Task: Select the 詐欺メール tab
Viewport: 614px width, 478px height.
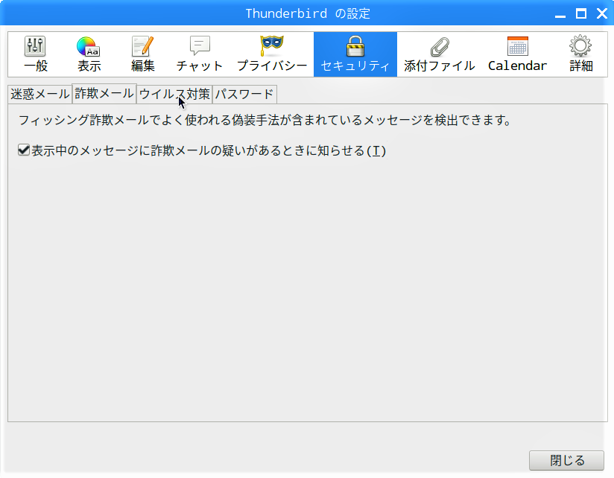Action: [104, 94]
